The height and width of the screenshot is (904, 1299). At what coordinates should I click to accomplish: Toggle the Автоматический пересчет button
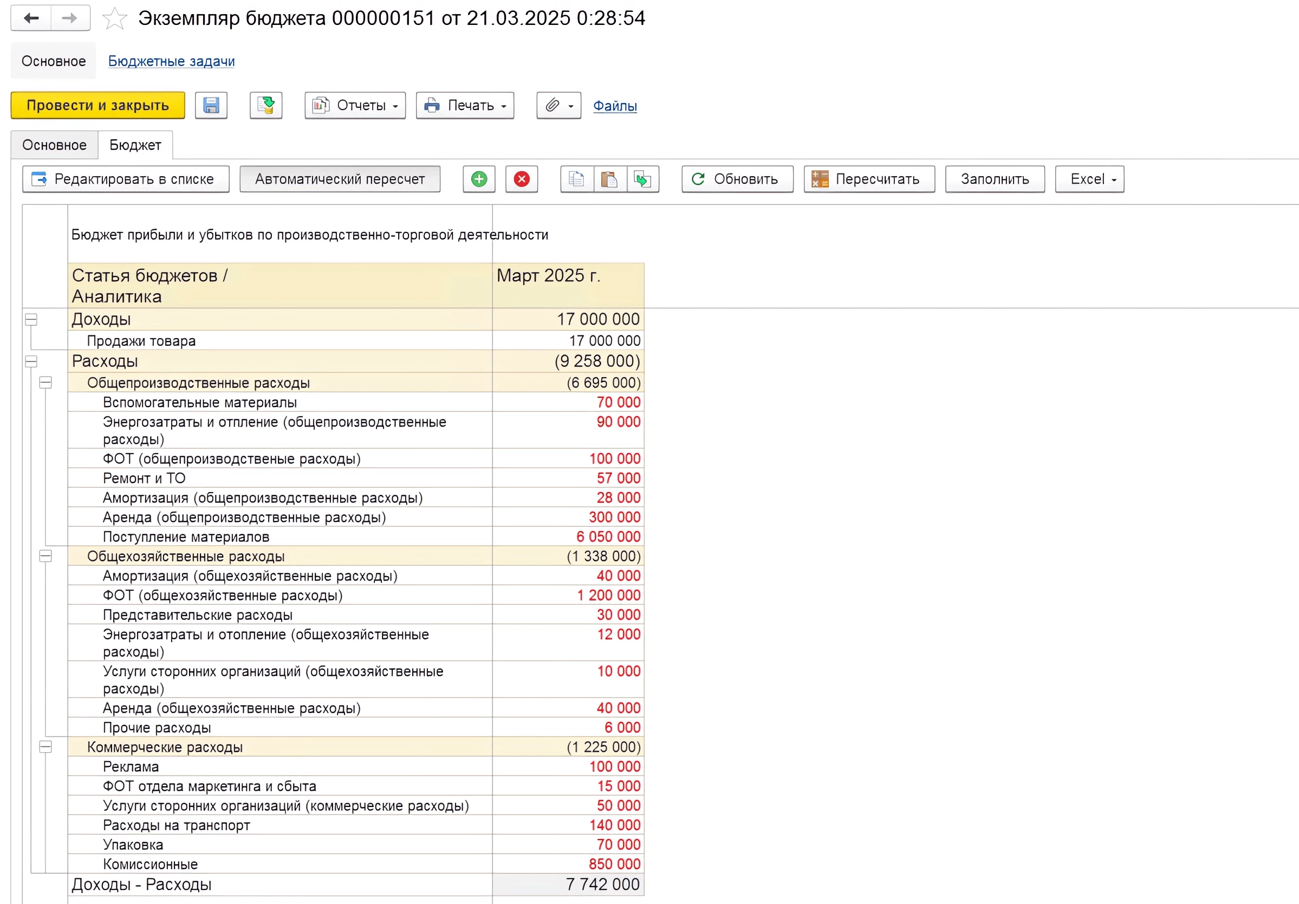pos(340,179)
